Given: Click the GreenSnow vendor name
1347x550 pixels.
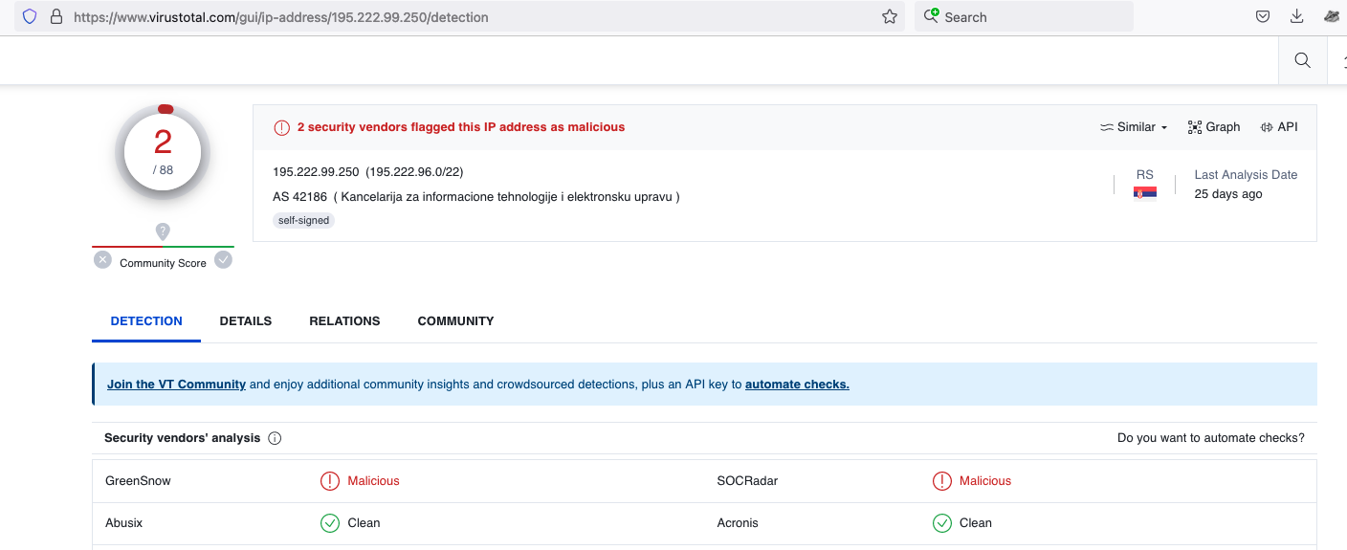Looking at the screenshot, I should click(138, 481).
